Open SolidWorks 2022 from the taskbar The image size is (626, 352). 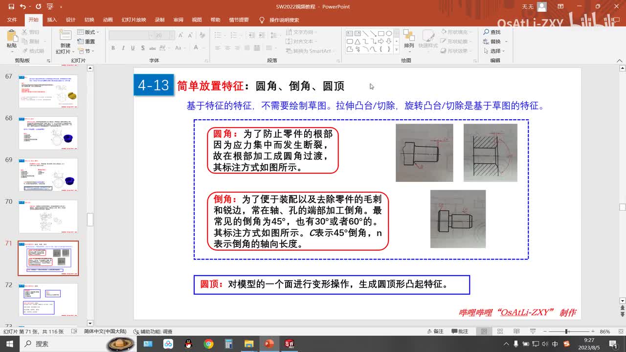pos(289,344)
